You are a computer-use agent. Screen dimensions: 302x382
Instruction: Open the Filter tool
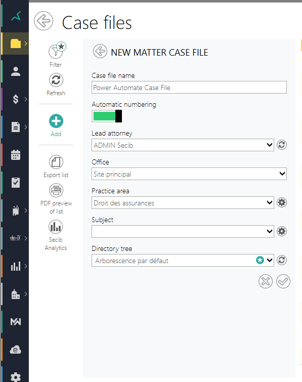[56, 55]
